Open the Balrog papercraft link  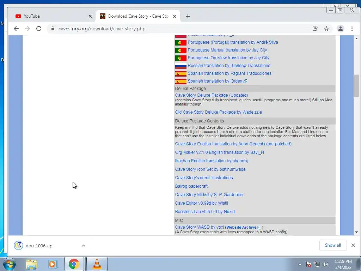point(191,186)
